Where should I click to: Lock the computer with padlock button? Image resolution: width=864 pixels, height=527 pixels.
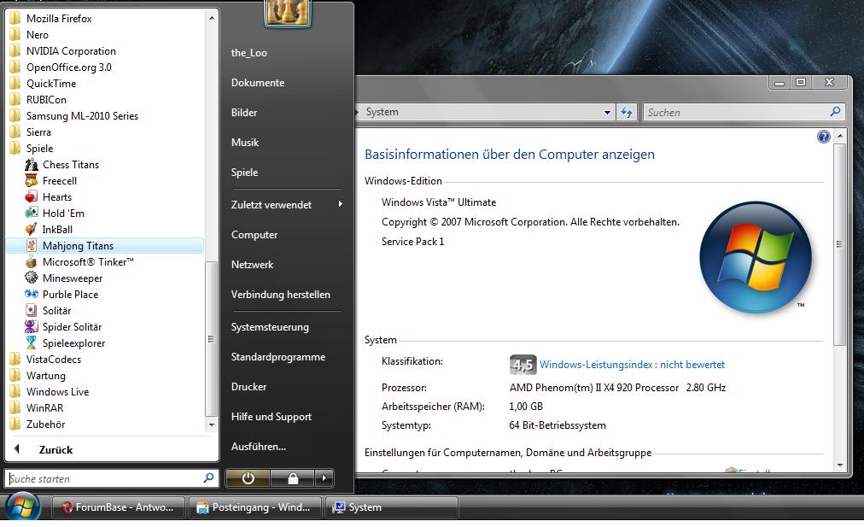pos(293,478)
